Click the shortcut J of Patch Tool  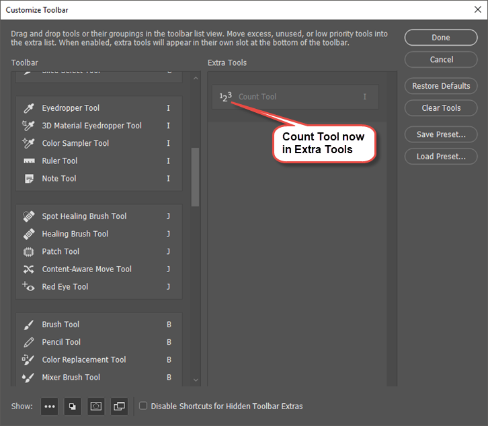tap(168, 251)
